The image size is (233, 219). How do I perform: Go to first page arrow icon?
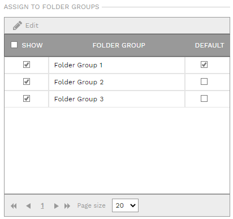click(14, 206)
